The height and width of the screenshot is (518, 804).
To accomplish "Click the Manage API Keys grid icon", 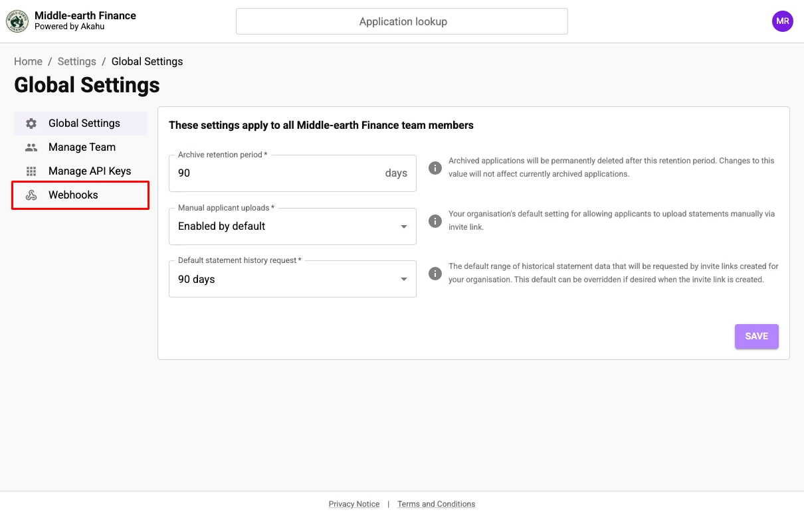I will coord(31,171).
